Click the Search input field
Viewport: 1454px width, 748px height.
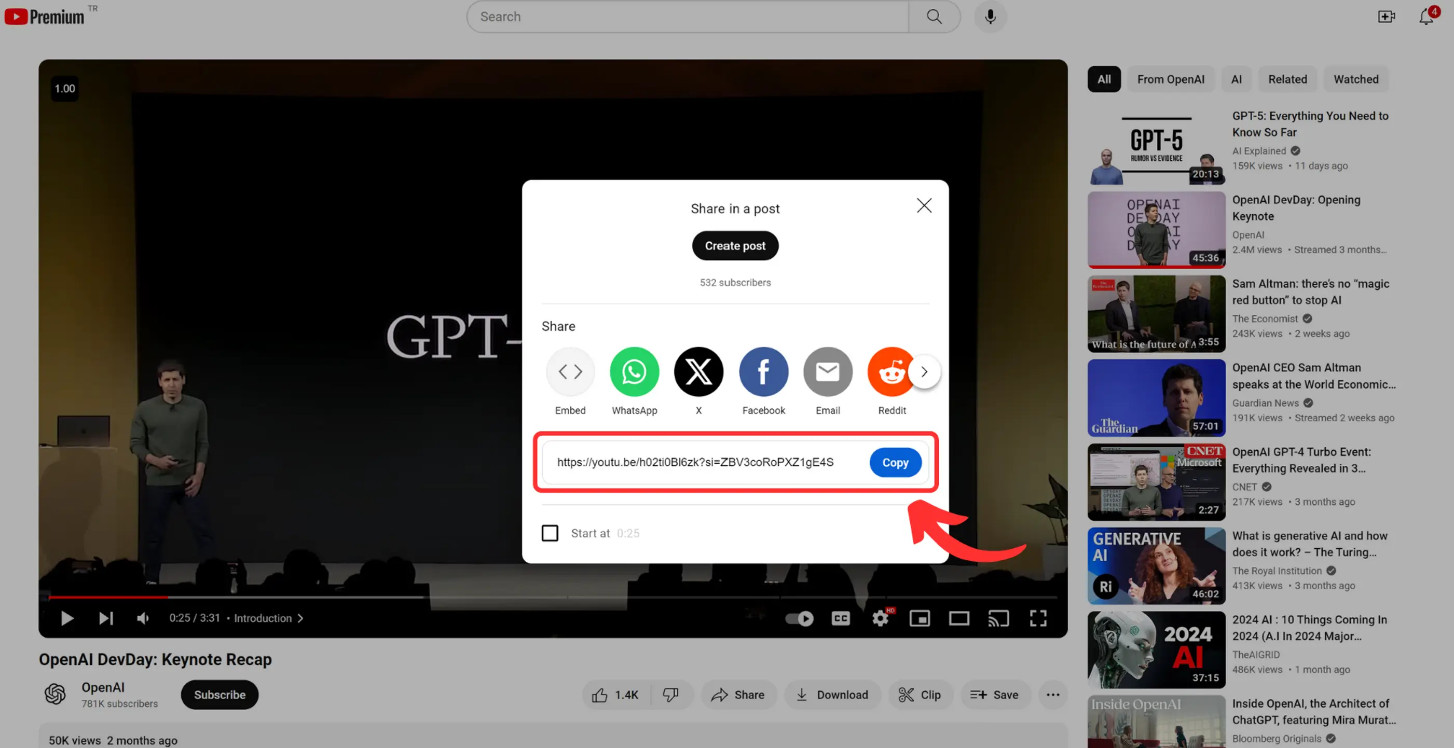688,17
